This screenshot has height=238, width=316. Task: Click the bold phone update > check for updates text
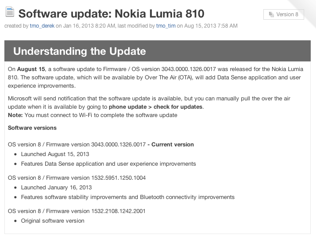156,107
